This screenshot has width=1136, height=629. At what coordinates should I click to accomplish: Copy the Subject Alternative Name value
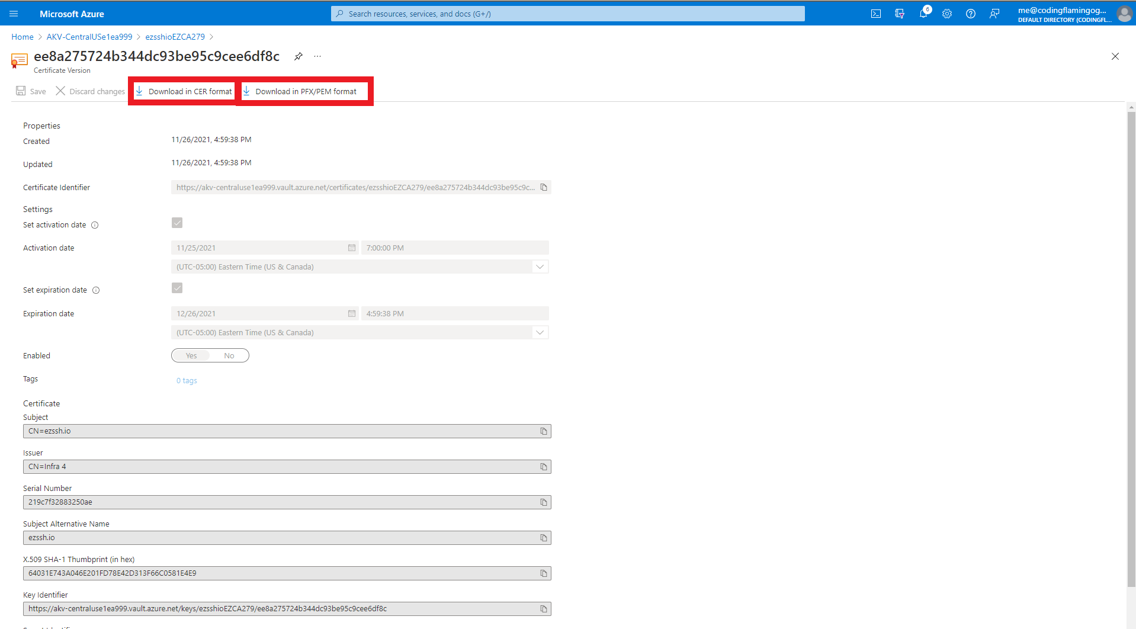[x=544, y=538]
